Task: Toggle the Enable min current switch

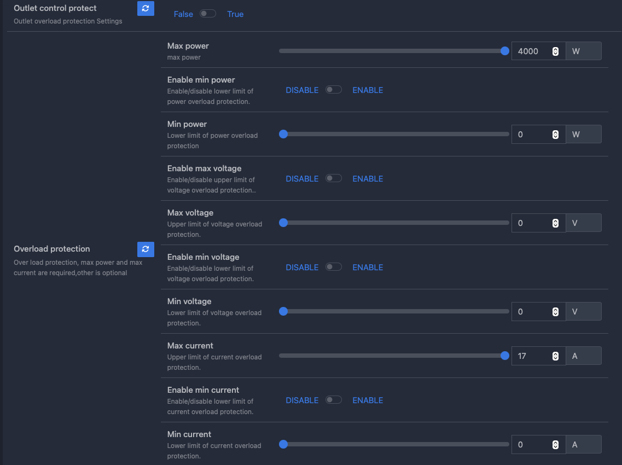Action: (x=334, y=400)
